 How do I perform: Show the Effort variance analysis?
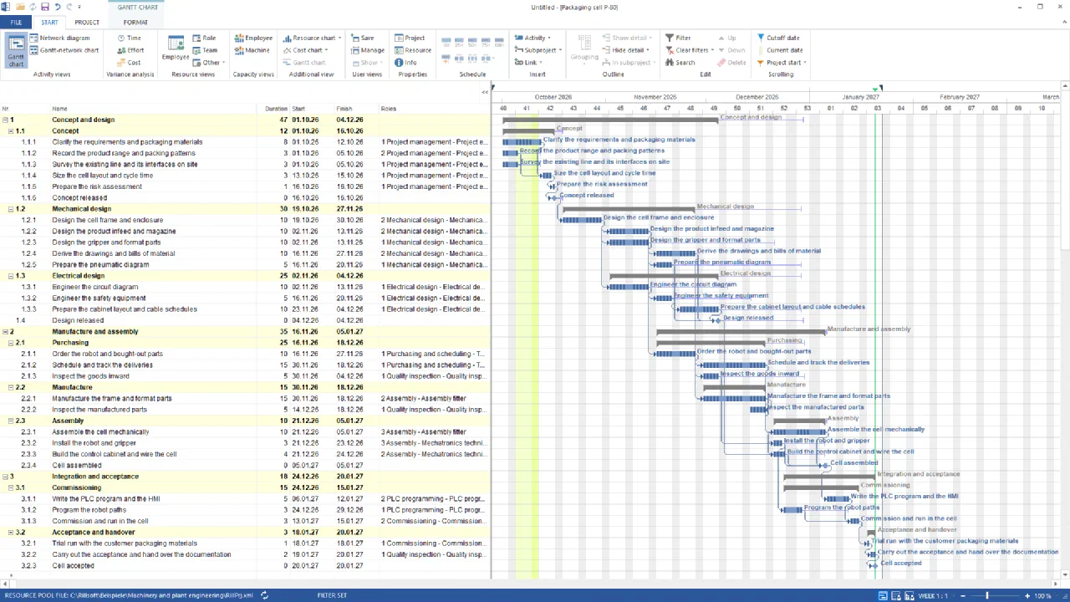(x=130, y=50)
